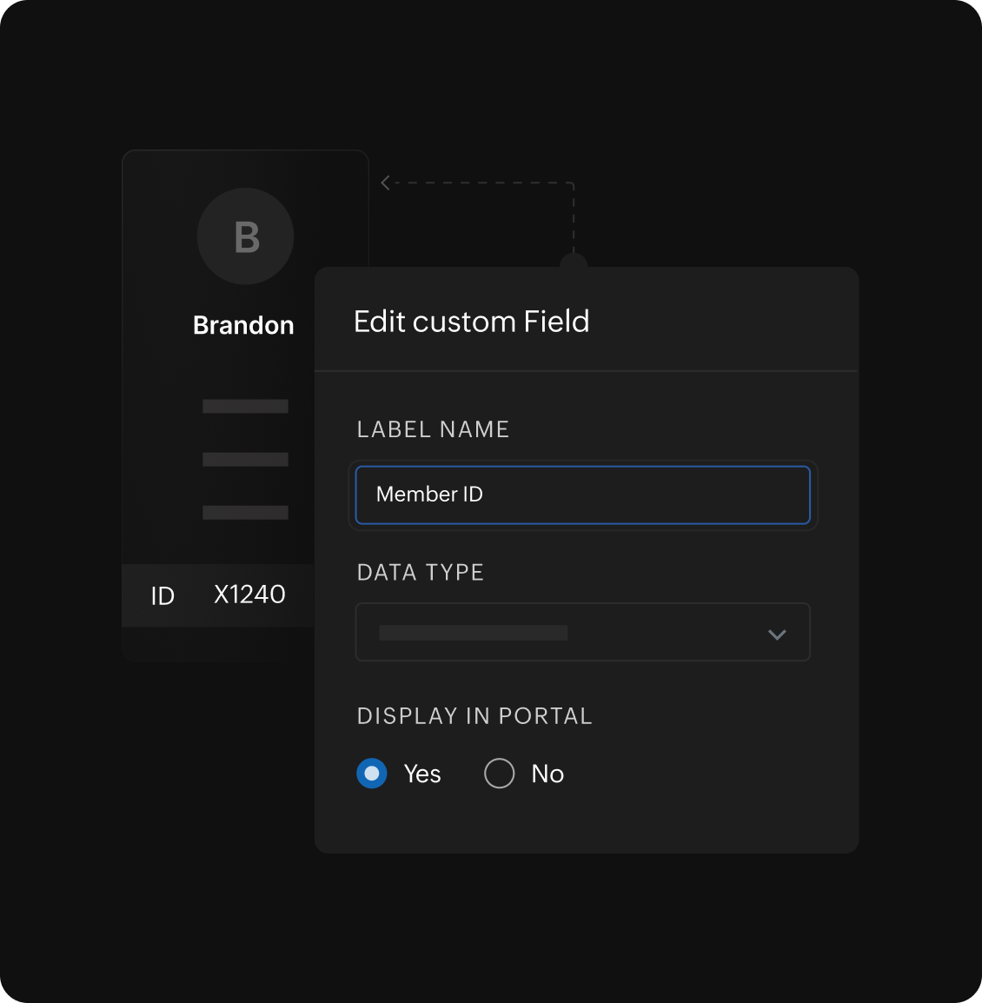Click the bottom placeholder bar on the profile card
Viewport: 982px width, 1003px height.
coord(245,512)
